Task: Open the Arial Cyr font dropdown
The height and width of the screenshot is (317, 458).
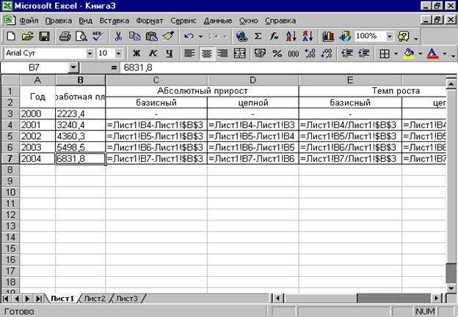Action: pos(90,53)
